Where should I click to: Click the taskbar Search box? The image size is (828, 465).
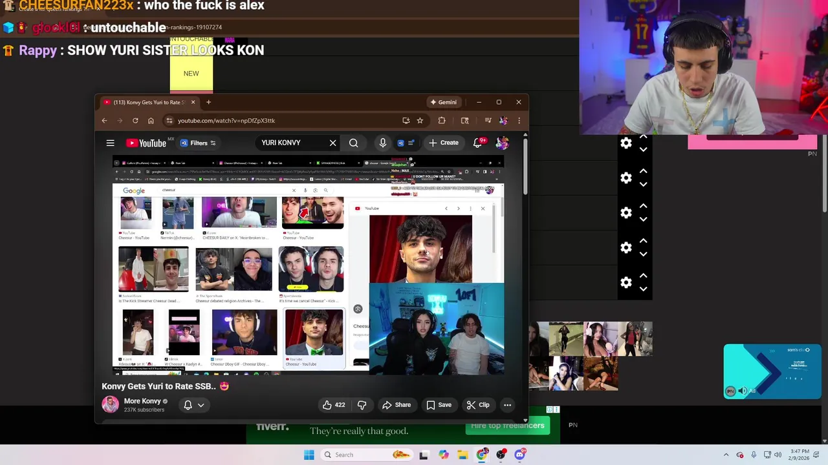click(x=367, y=455)
